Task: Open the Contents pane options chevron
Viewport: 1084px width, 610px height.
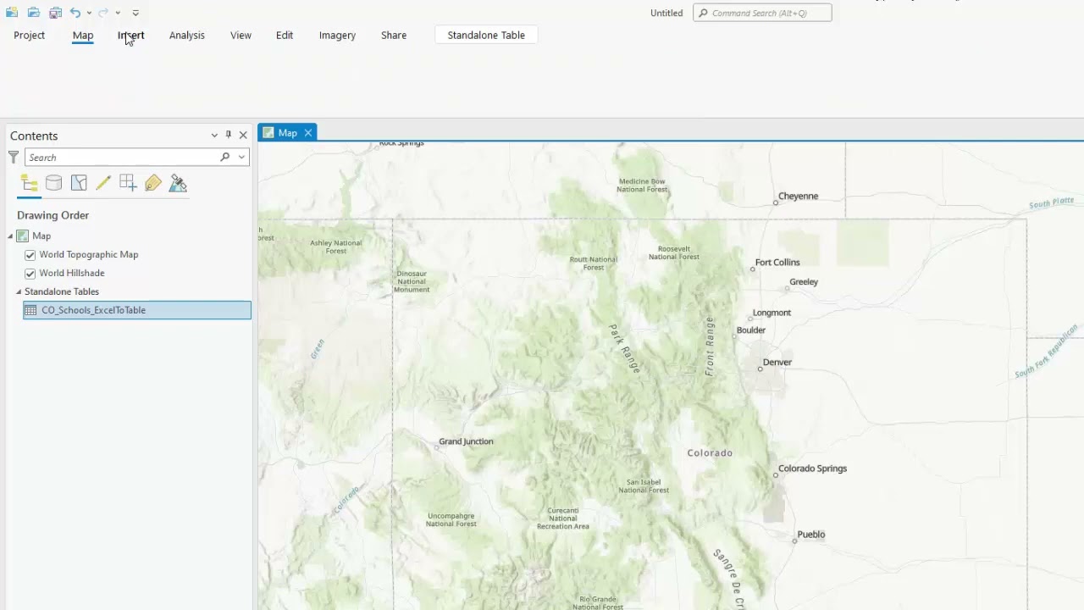Action: coord(214,136)
